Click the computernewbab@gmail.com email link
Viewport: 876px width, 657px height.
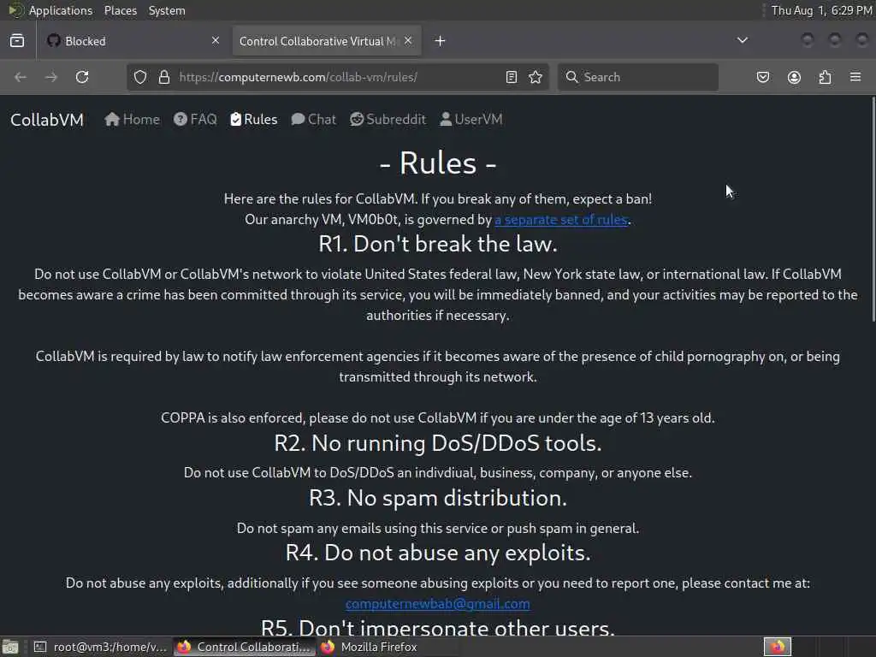coord(437,604)
